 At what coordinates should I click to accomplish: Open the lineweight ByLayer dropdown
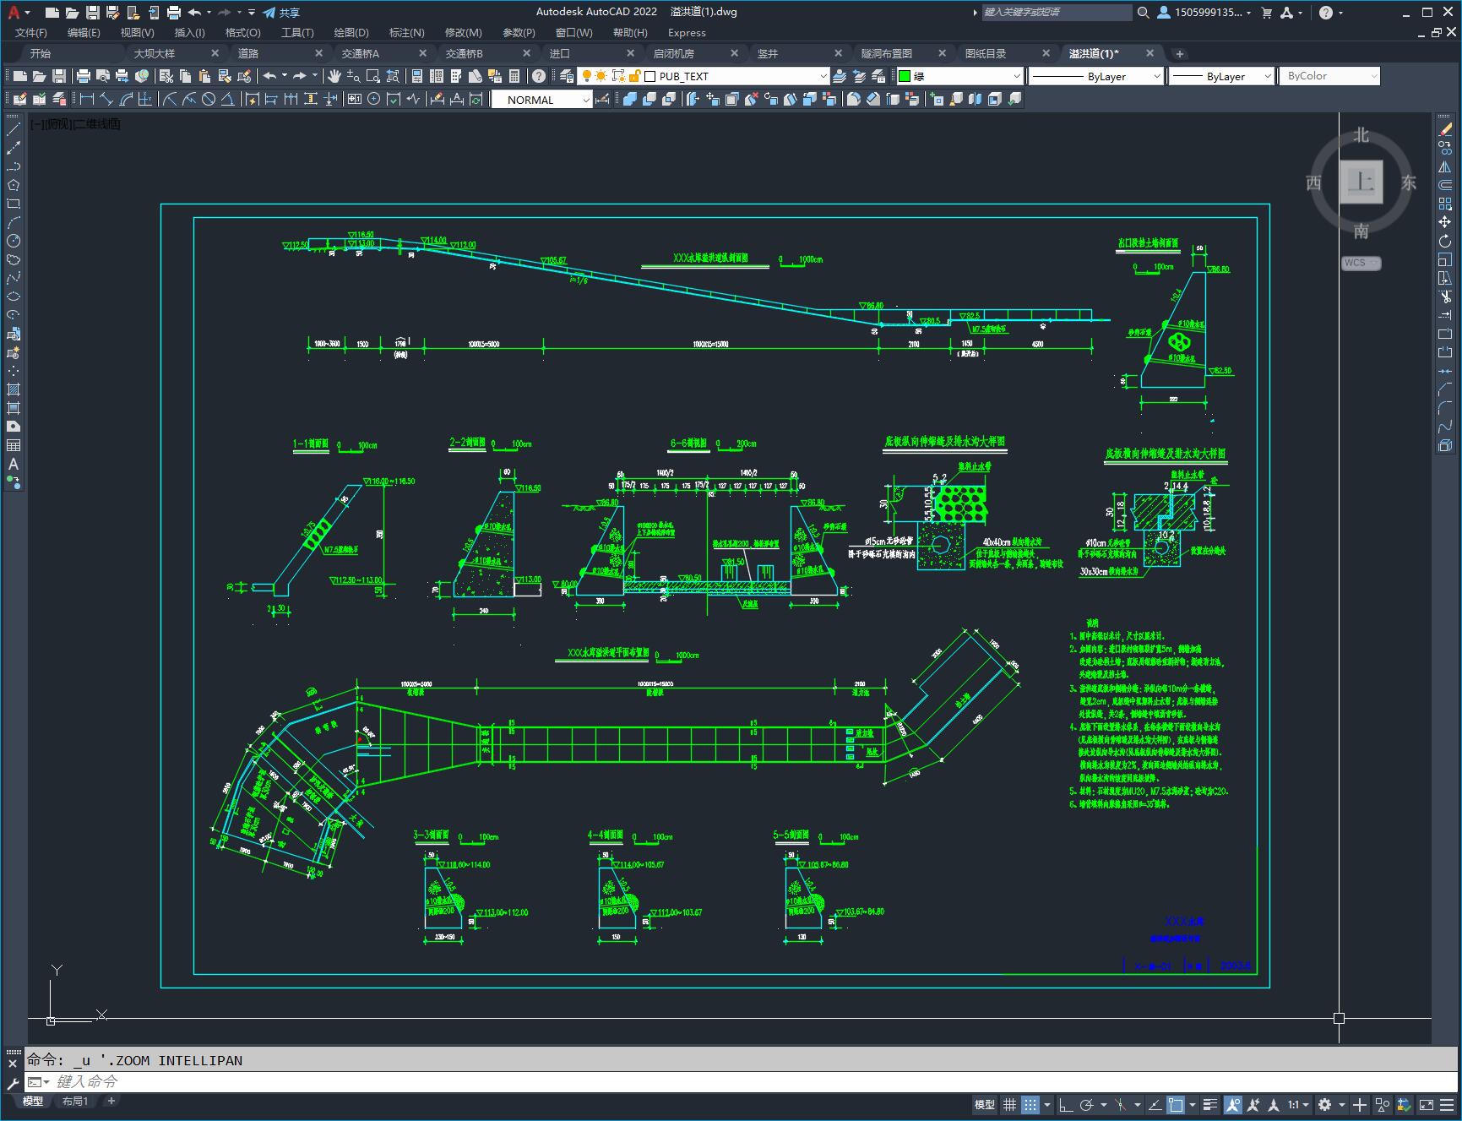click(1220, 76)
